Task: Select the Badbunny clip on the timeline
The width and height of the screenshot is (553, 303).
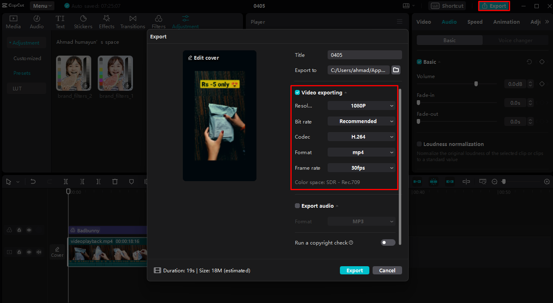Action: tap(108, 230)
